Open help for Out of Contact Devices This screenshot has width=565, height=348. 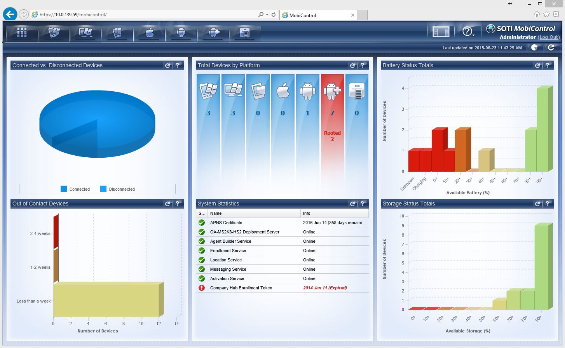(x=178, y=204)
